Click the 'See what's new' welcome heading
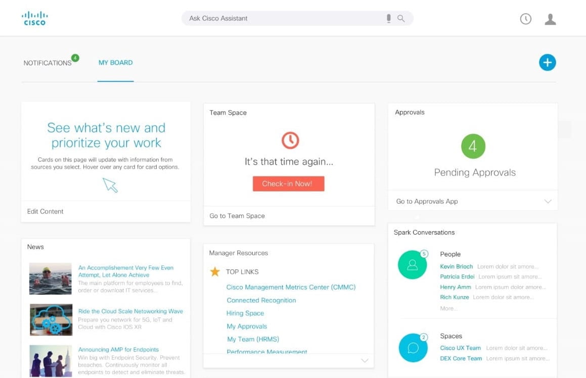The width and height of the screenshot is (586, 378). pos(106,135)
